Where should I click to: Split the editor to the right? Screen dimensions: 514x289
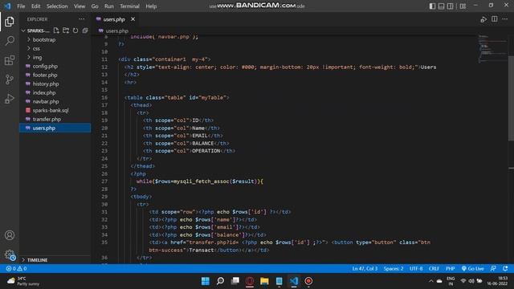click(x=495, y=19)
